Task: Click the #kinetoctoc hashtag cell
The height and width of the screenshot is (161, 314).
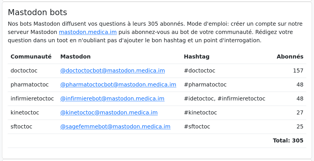Action: click(200, 112)
